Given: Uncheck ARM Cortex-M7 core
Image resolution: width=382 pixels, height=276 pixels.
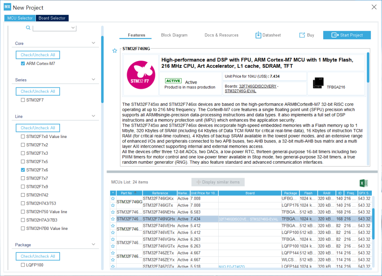Looking at the screenshot, I should tap(23, 64).
